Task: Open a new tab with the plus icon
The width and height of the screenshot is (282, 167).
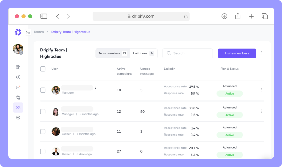Action: 251,16
